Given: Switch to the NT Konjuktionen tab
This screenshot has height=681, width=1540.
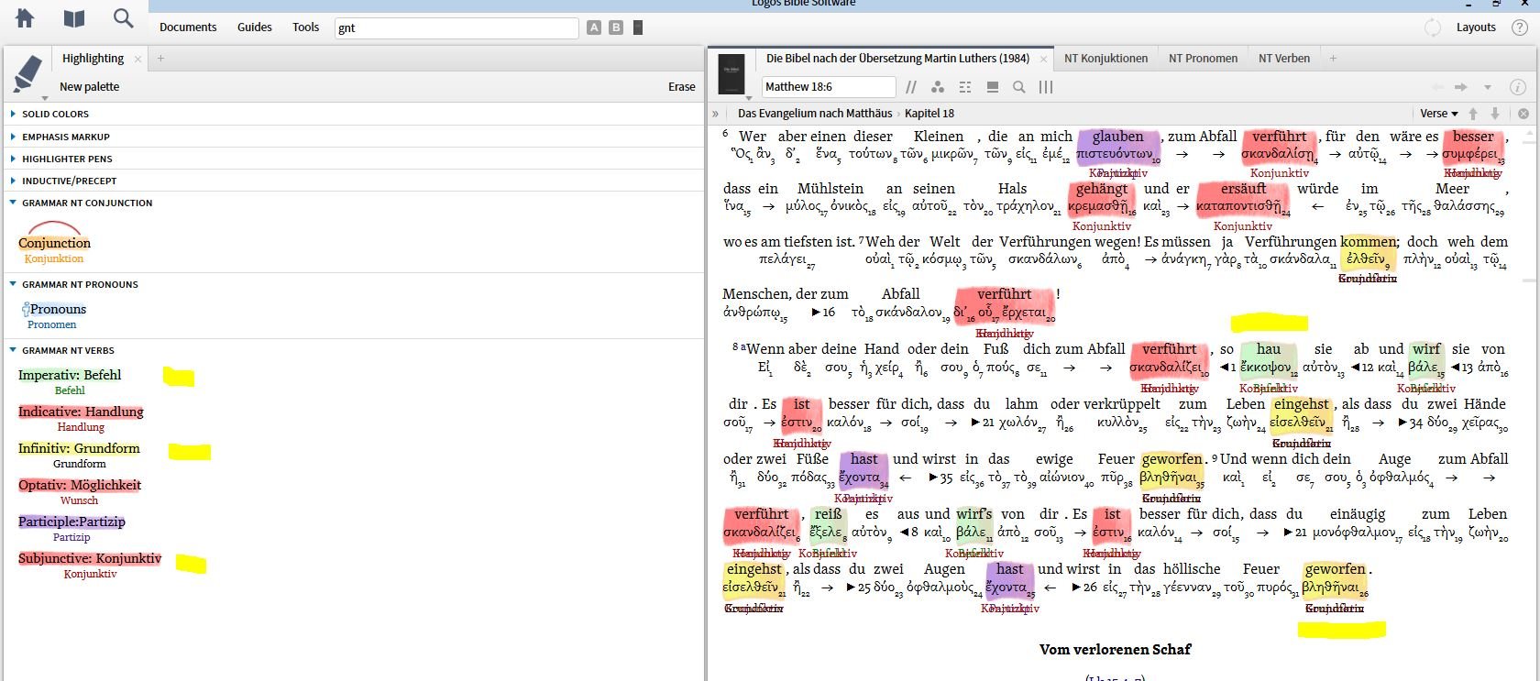Looking at the screenshot, I should point(1105,59).
